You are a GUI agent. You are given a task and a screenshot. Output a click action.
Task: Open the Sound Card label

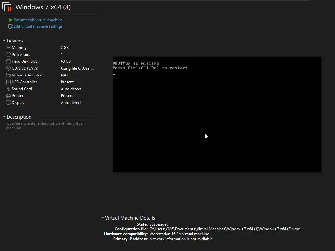pos(22,89)
